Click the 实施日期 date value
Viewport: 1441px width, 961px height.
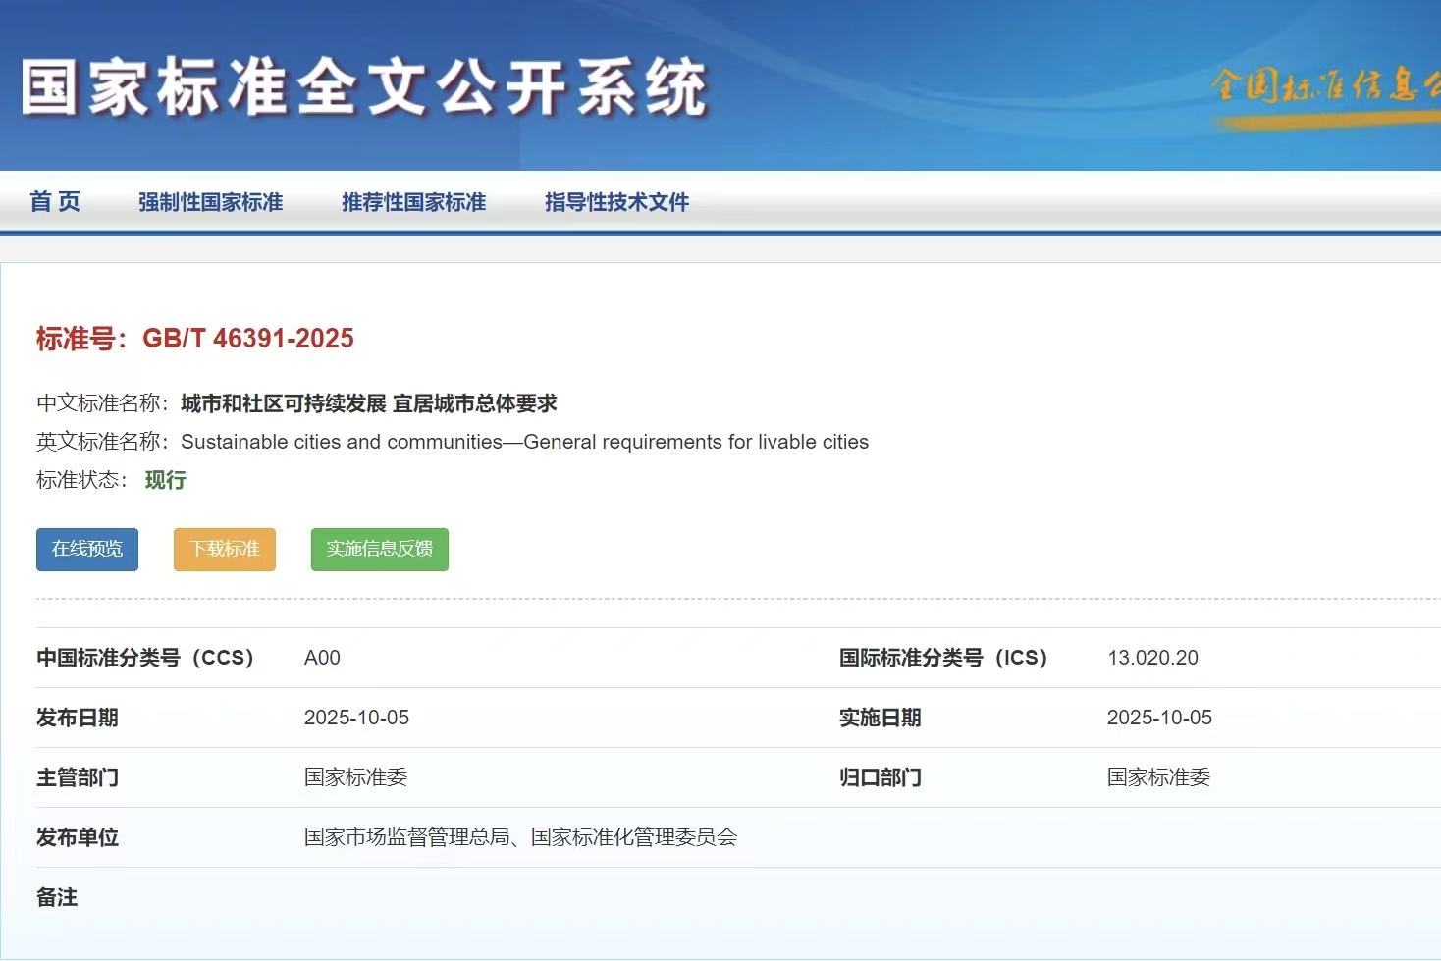point(1159,718)
